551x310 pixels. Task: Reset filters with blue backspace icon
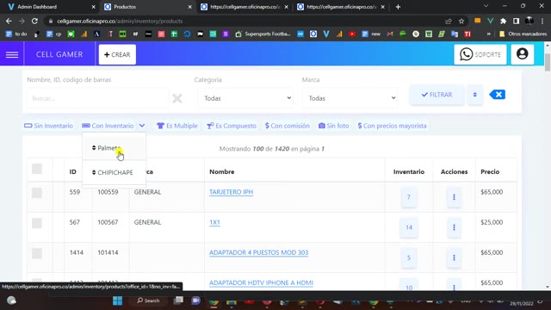coord(498,95)
